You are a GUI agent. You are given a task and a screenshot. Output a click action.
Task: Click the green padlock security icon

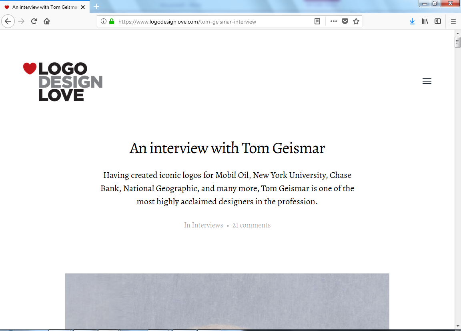[x=112, y=22]
